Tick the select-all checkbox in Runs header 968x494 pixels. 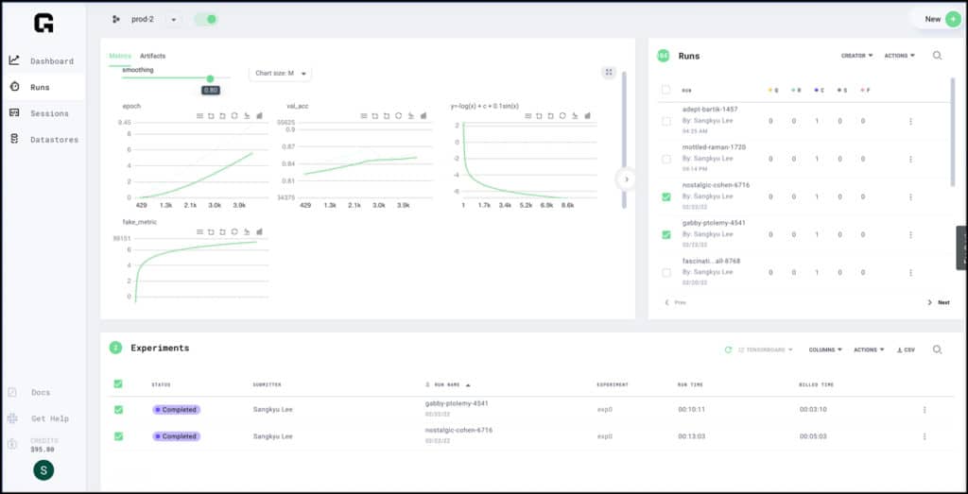click(665, 90)
